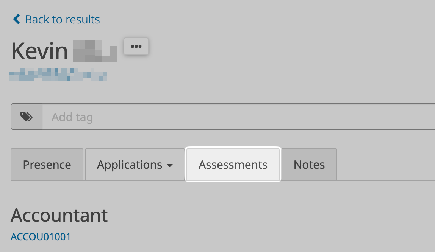Expand the Applications dropdown caret
The height and width of the screenshot is (252, 435).
pyautogui.click(x=170, y=166)
